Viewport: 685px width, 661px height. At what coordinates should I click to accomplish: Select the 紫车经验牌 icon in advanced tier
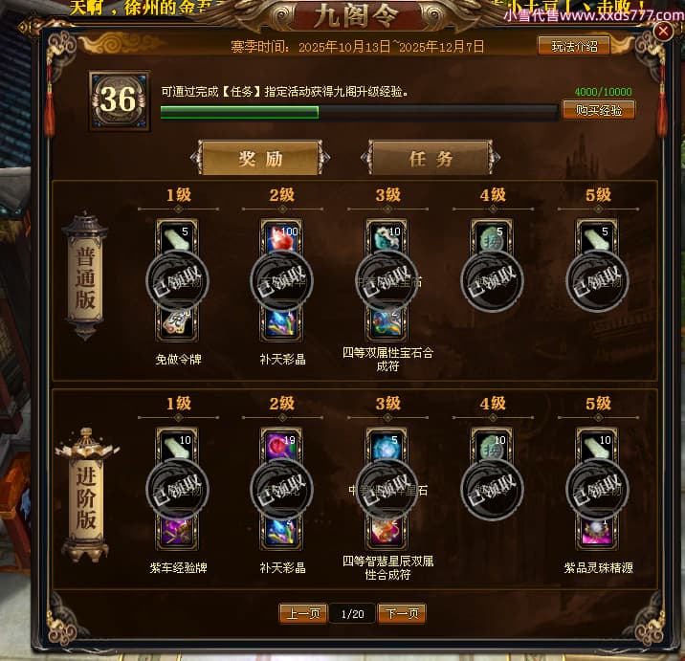177,532
